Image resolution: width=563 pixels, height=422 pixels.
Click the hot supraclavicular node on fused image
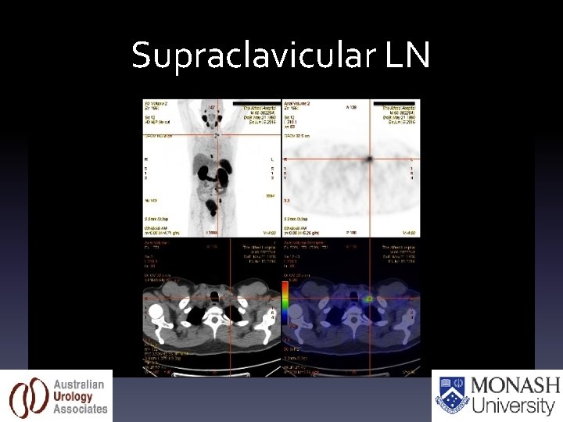[x=369, y=299]
